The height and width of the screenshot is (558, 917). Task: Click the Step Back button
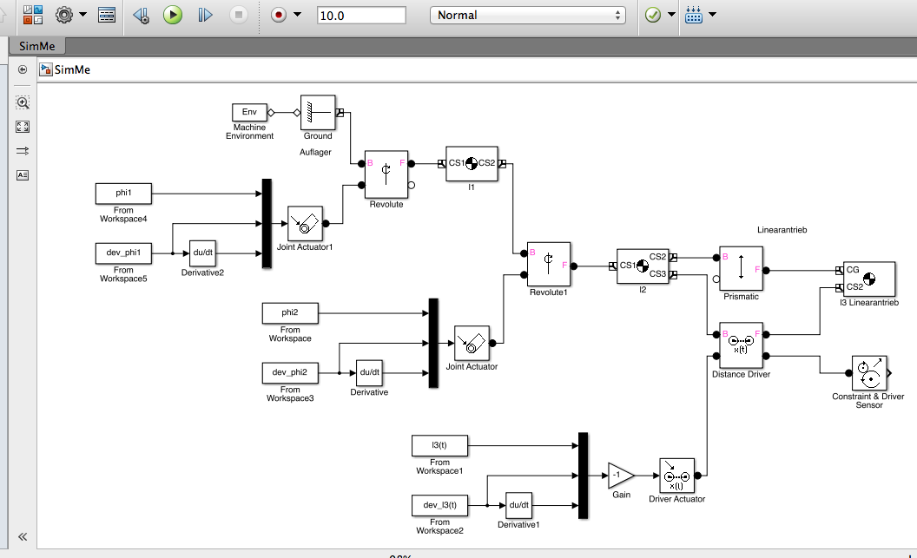(141, 15)
